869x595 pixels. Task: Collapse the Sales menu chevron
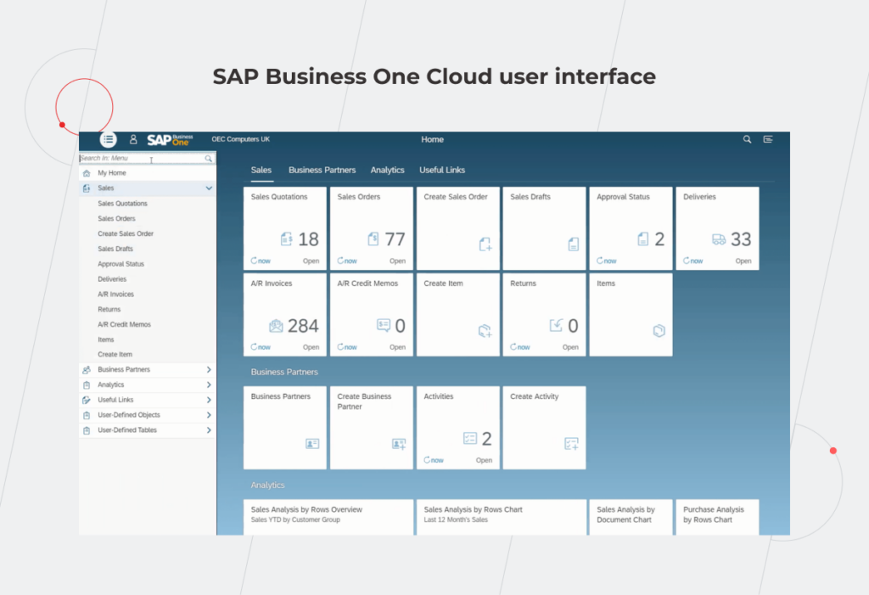pos(209,188)
